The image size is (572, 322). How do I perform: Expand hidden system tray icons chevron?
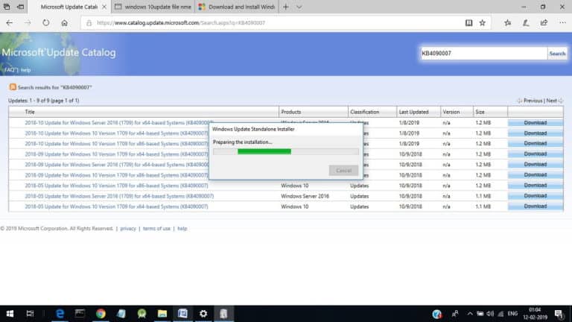(x=470, y=314)
